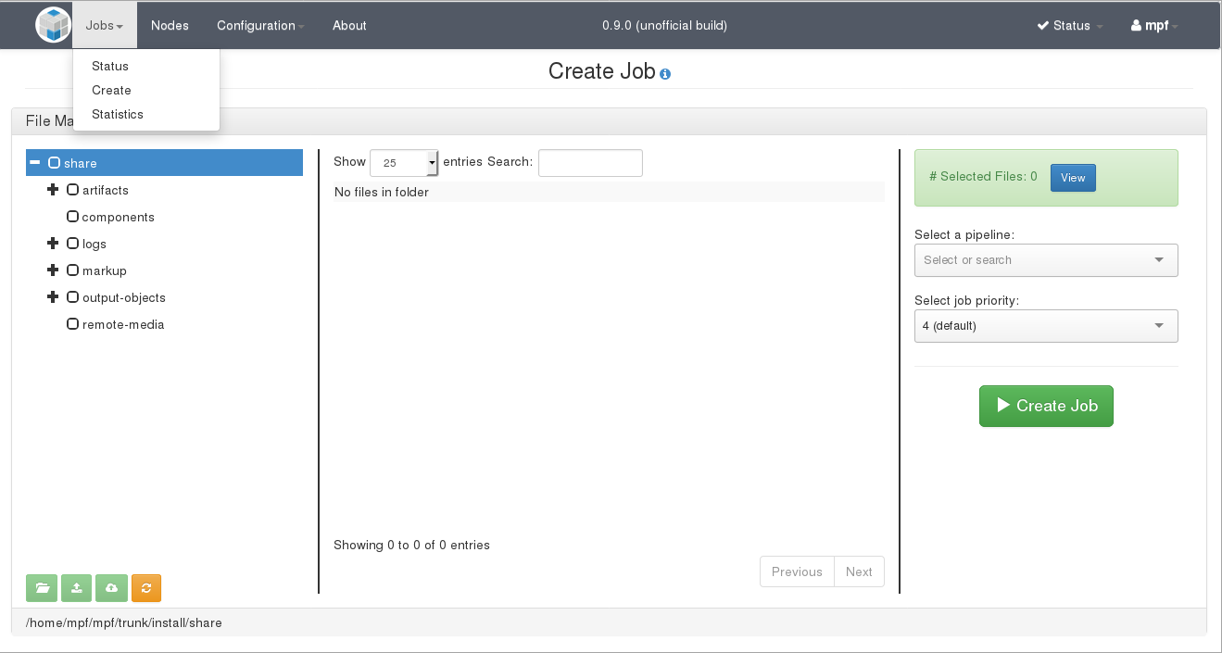The height and width of the screenshot is (653, 1222).
Task: Click the 'Showing 0 to 0 of 0 entries' text
Action: coord(411,545)
